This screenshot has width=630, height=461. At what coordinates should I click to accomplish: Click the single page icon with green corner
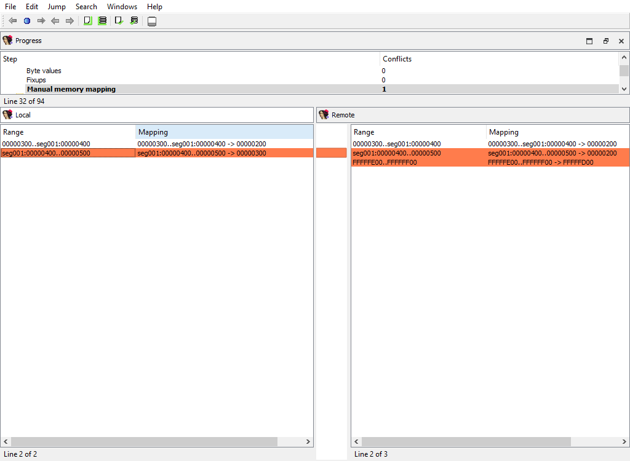click(87, 21)
